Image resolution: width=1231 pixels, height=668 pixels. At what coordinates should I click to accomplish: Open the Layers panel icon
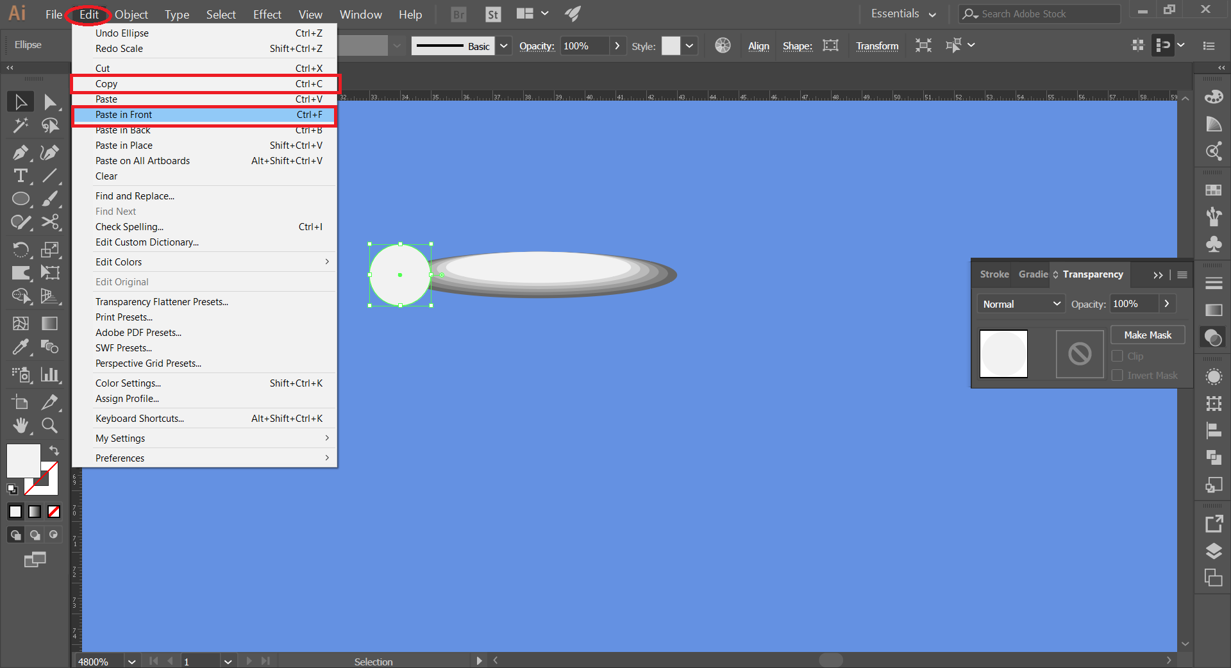[x=1214, y=551]
